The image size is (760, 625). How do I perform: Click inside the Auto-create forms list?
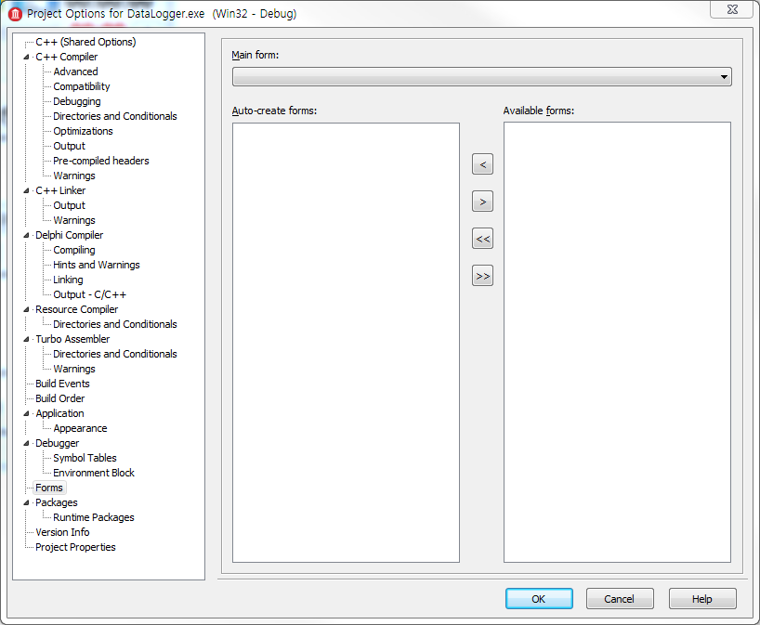346,342
